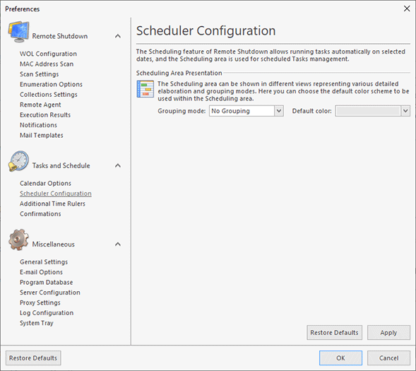Open System Tray page
Viewport: 416px width, 371px height.
pos(37,323)
